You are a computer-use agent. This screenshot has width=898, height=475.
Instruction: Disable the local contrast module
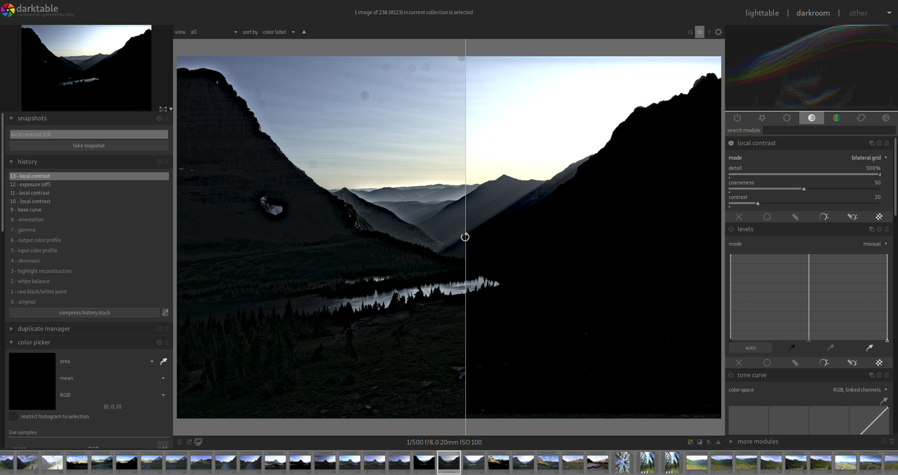coord(731,143)
